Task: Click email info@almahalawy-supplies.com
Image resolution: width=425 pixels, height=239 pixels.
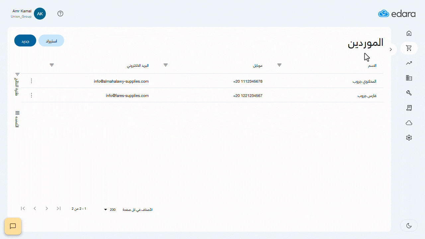Action: point(121,81)
